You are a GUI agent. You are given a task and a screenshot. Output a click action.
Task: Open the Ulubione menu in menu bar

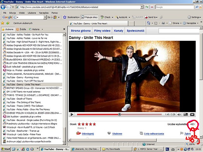tap(32, 13)
